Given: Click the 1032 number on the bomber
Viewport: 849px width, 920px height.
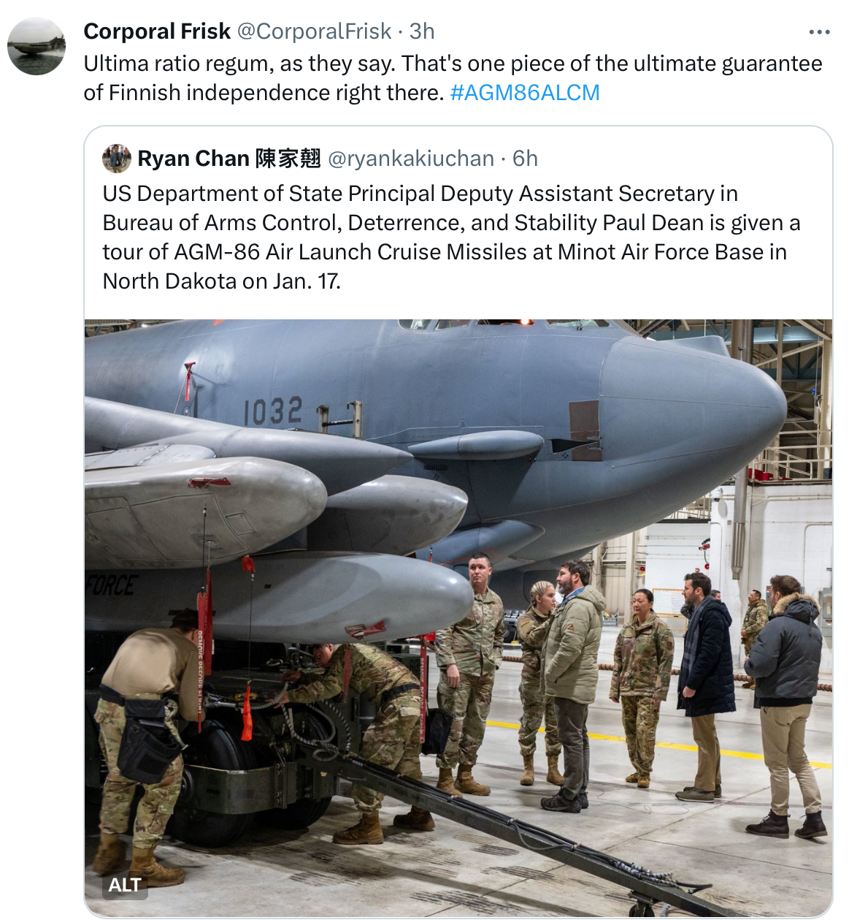Looking at the screenshot, I should tap(272, 411).
